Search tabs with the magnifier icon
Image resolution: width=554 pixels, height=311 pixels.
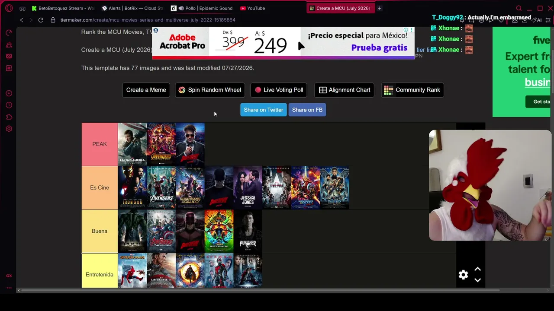pyautogui.click(x=519, y=8)
